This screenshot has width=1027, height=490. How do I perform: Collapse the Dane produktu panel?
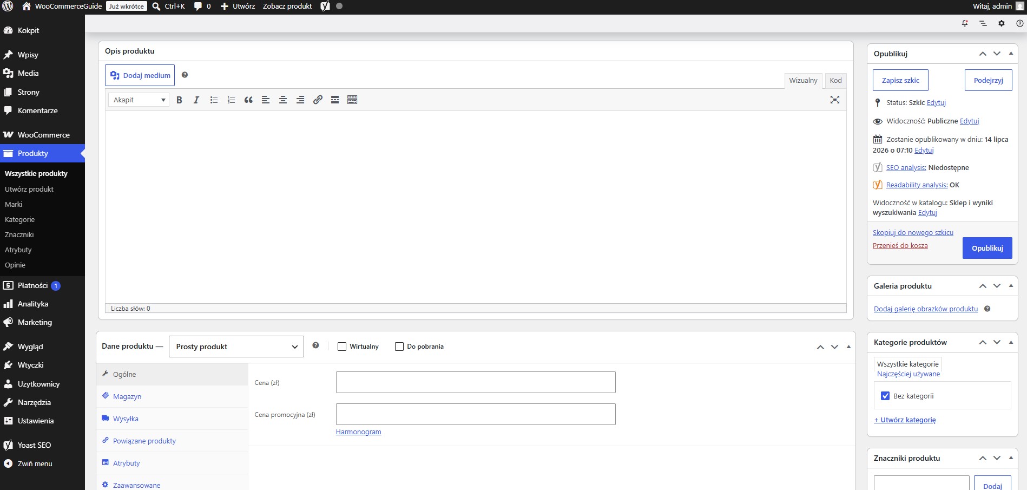pyautogui.click(x=848, y=347)
